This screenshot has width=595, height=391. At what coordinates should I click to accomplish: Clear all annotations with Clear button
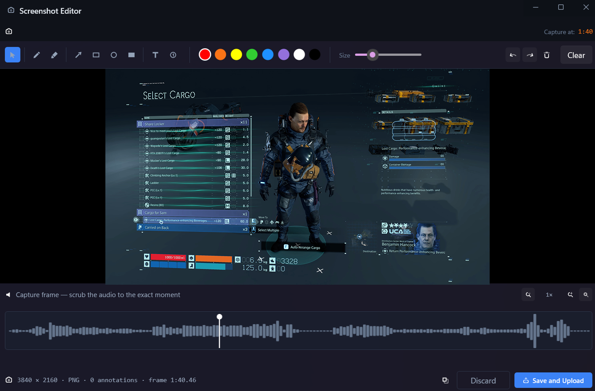tap(576, 55)
